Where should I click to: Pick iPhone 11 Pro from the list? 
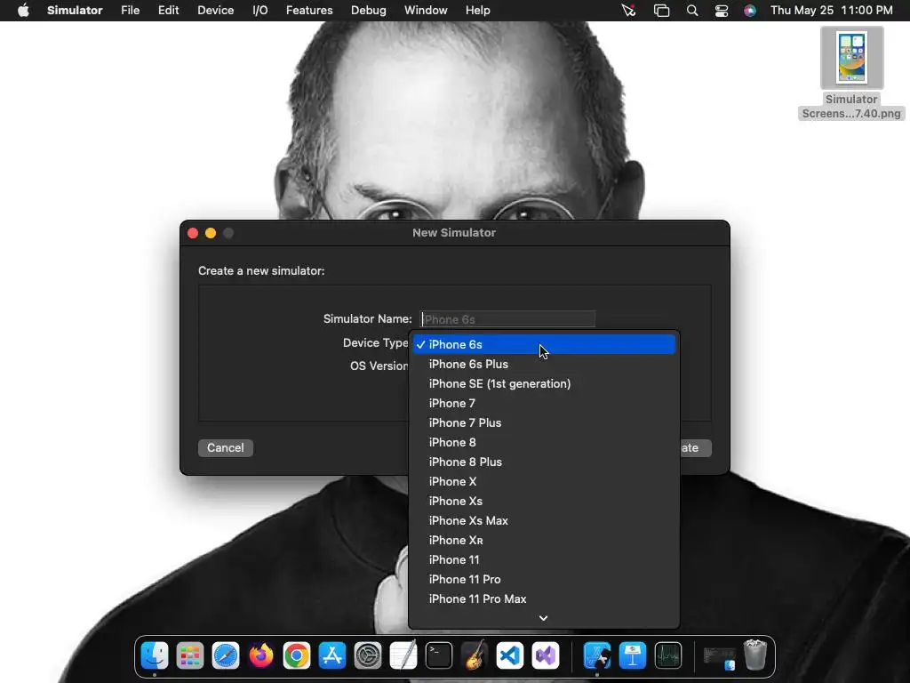coord(544,580)
